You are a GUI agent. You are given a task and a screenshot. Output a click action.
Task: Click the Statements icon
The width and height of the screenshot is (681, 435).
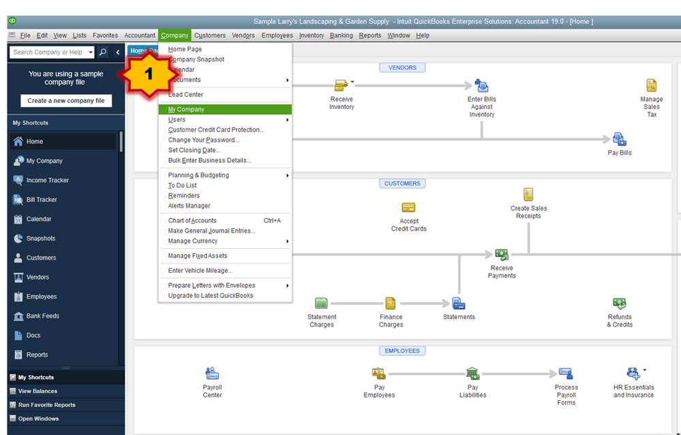coord(459,303)
